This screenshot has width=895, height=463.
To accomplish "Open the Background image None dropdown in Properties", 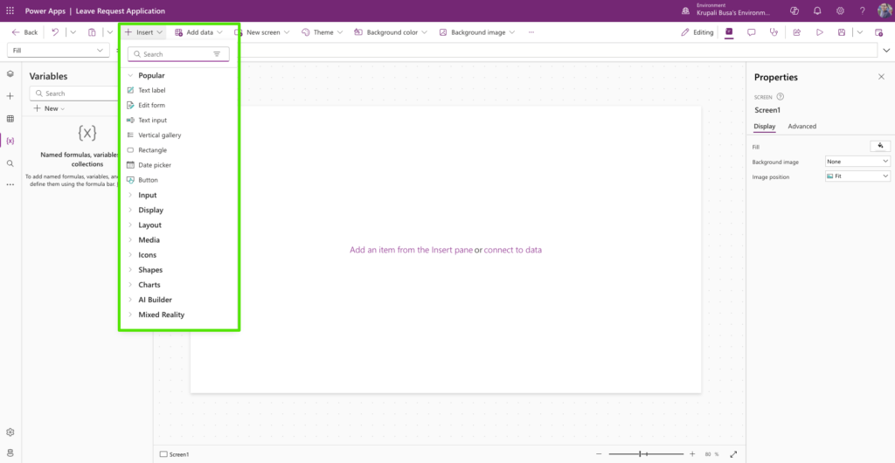I will click(x=858, y=162).
